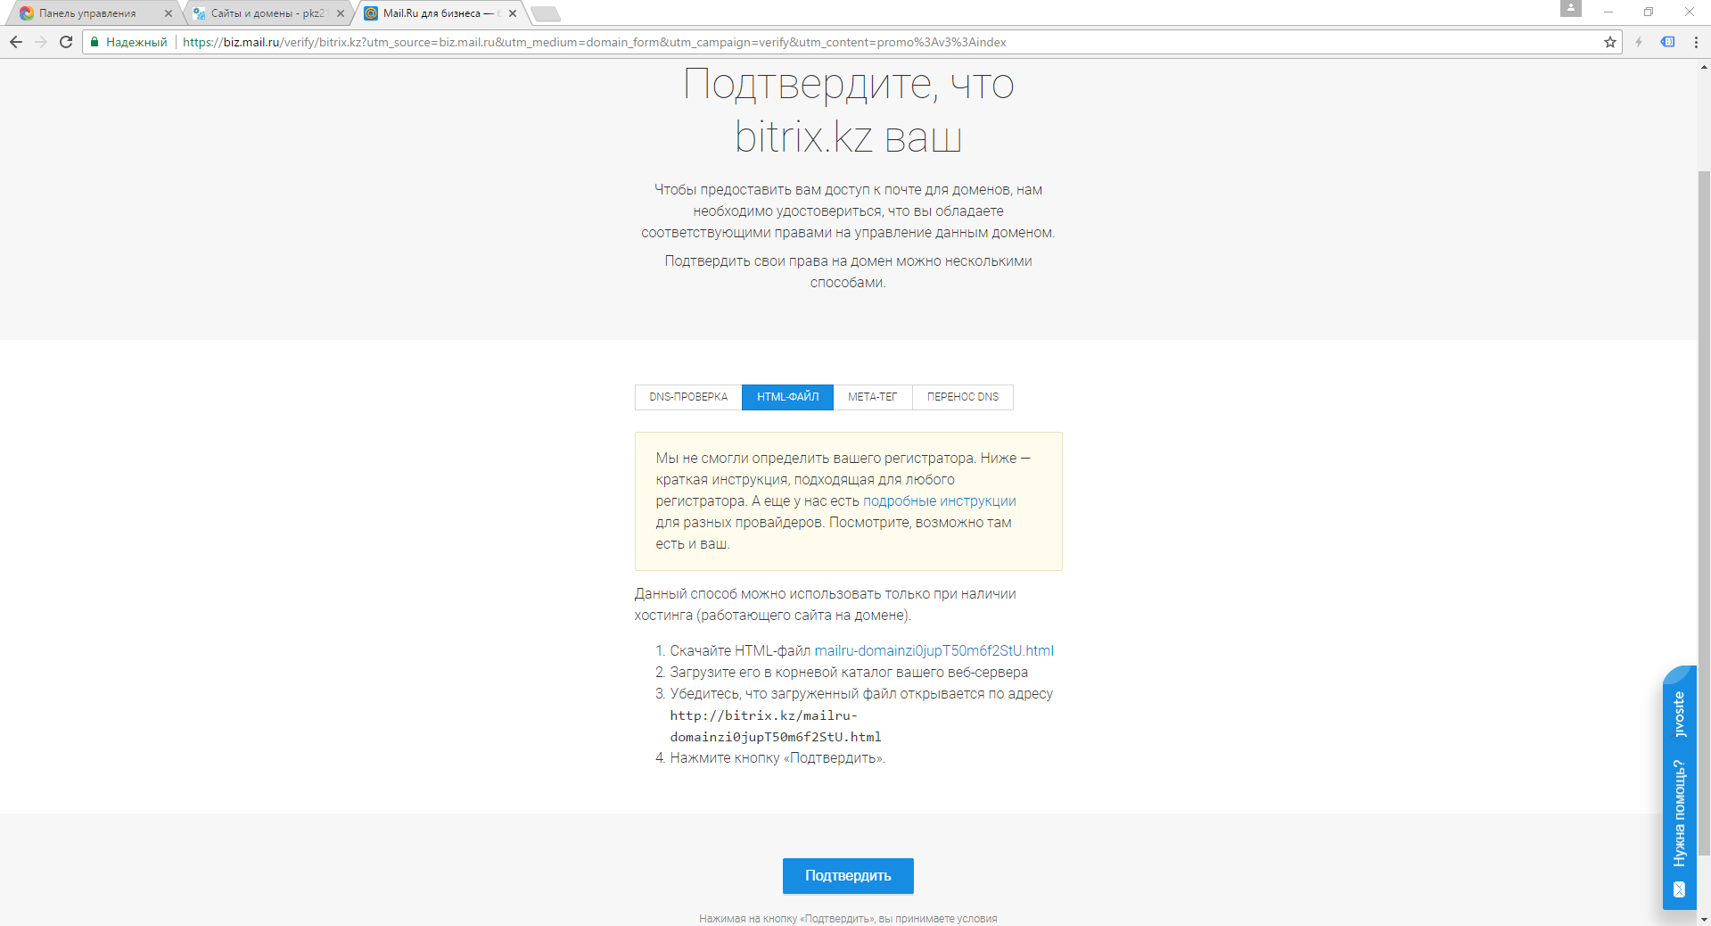Close the 'Сайты и домены' tab
The image size is (1711, 926).
click(x=341, y=13)
